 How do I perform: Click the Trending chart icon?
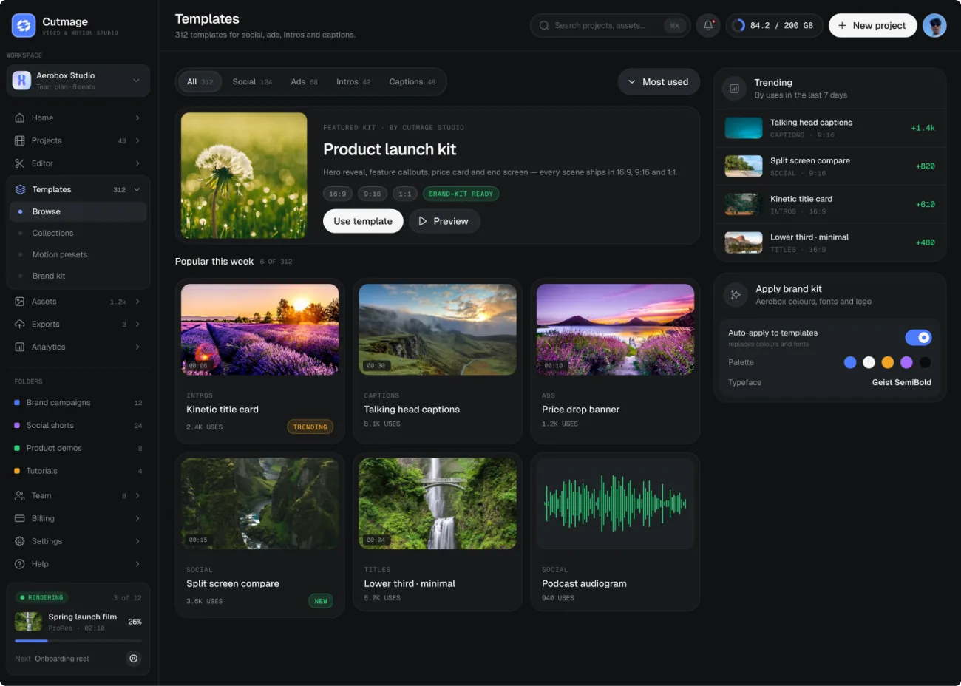click(x=734, y=89)
